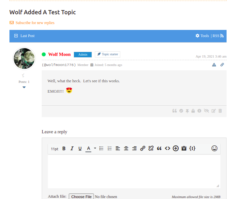Open the RSS feed link
This screenshot has width=237, height=199.
pos(218,36)
